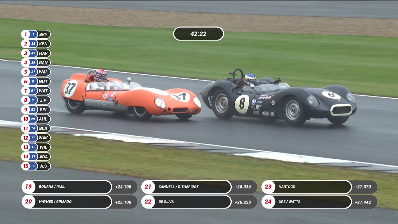This screenshot has width=398, height=224.
Task: Click the blue car number 88 badge
Action: (x=33, y=44)
